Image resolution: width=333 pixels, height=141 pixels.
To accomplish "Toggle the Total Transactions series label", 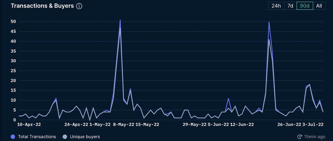I will pos(37,137).
